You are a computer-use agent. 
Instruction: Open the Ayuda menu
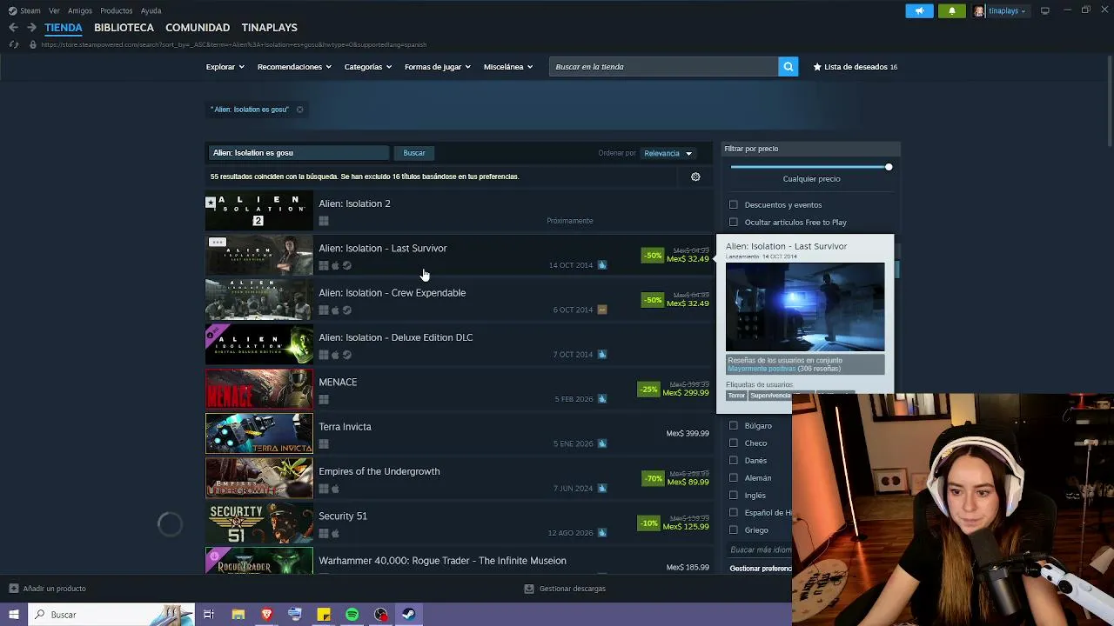point(151,11)
